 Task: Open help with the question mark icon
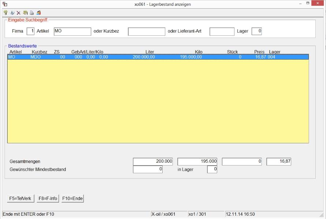coord(5,13)
